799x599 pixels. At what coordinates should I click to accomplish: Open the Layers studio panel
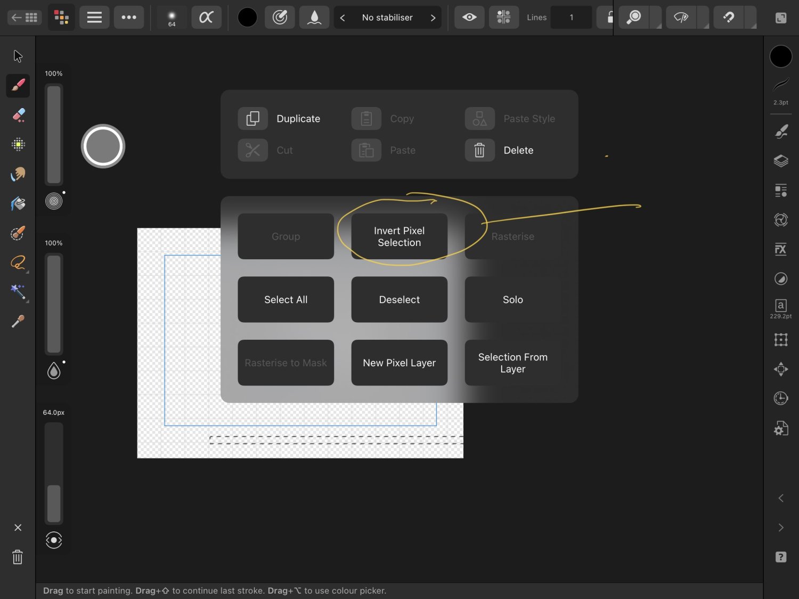tap(781, 160)
